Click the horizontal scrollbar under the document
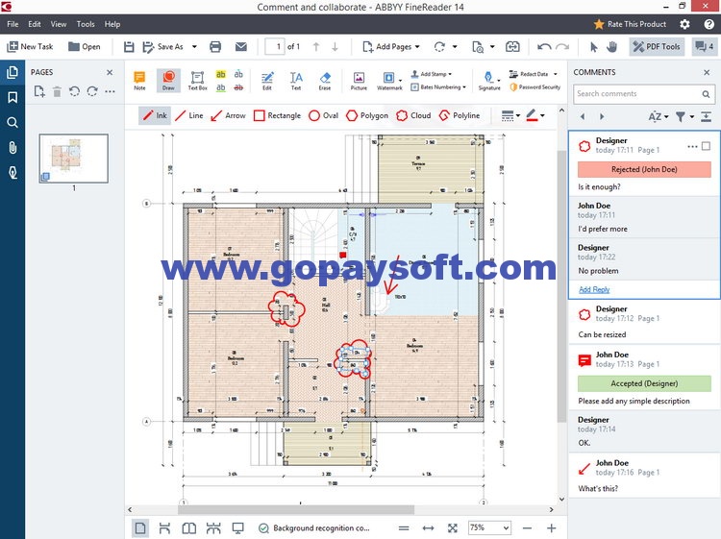Screen dimensions: 721x539 click(x=296, y=509)
